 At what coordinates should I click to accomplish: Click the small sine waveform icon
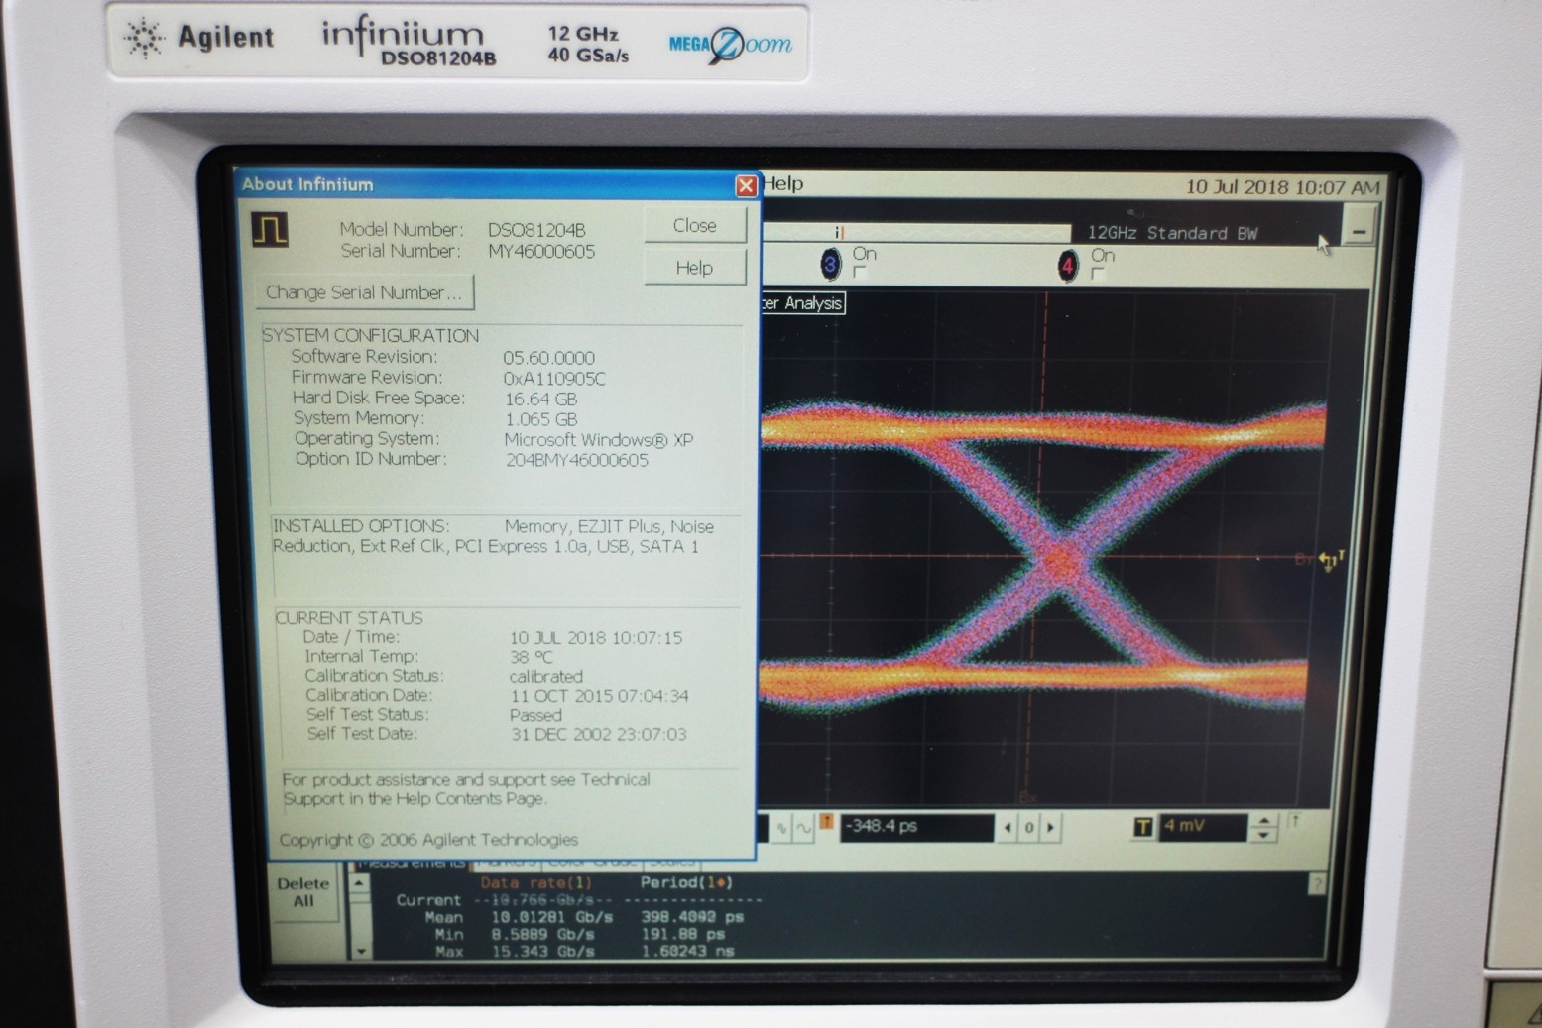coord(782,828)
